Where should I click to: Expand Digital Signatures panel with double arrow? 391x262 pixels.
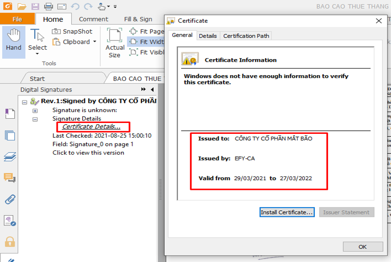pyautogui.click(x=143, y=89)
